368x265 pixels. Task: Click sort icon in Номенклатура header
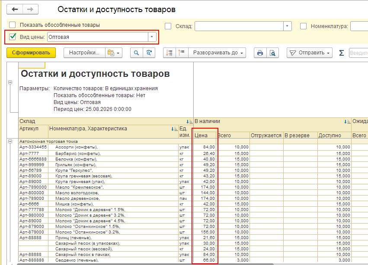tap(174, 129)
